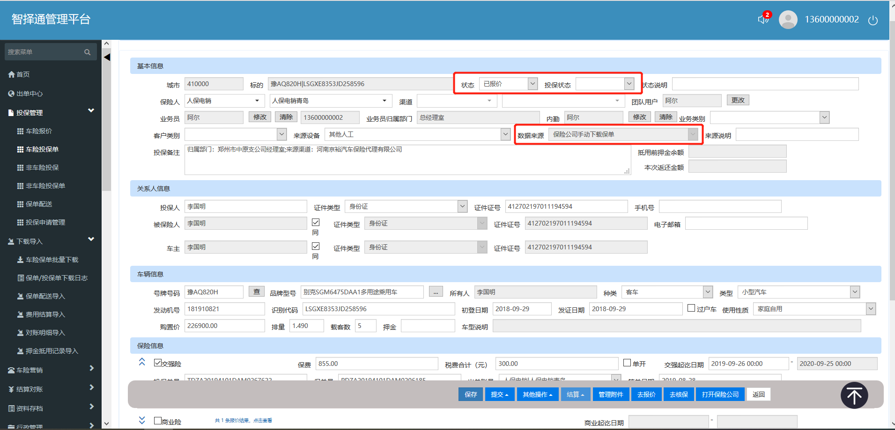The image size is (895, 430).
Task: Click the scroll-to-top arrow circle button
Action: point(854,396)
